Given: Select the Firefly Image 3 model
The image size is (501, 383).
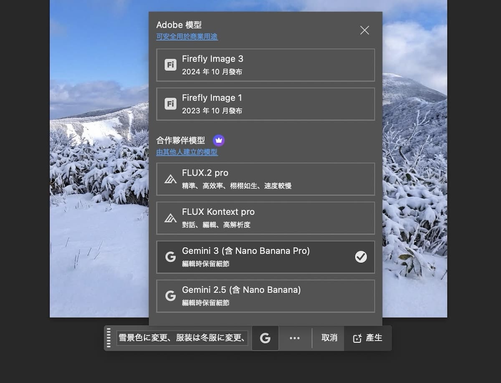Looking at the screenshot, I should [266, 65].
